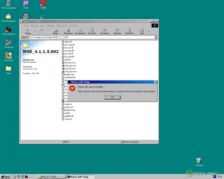
Task: Open the Вид menu in menu bar
Action: [42, 26]
